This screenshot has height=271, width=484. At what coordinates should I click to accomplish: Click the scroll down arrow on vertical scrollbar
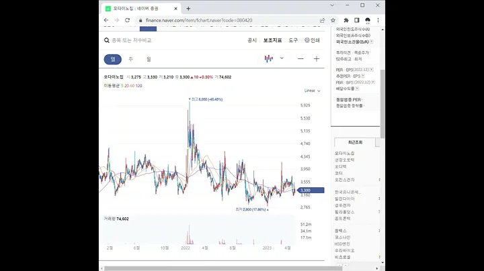(x=382, y=263)
